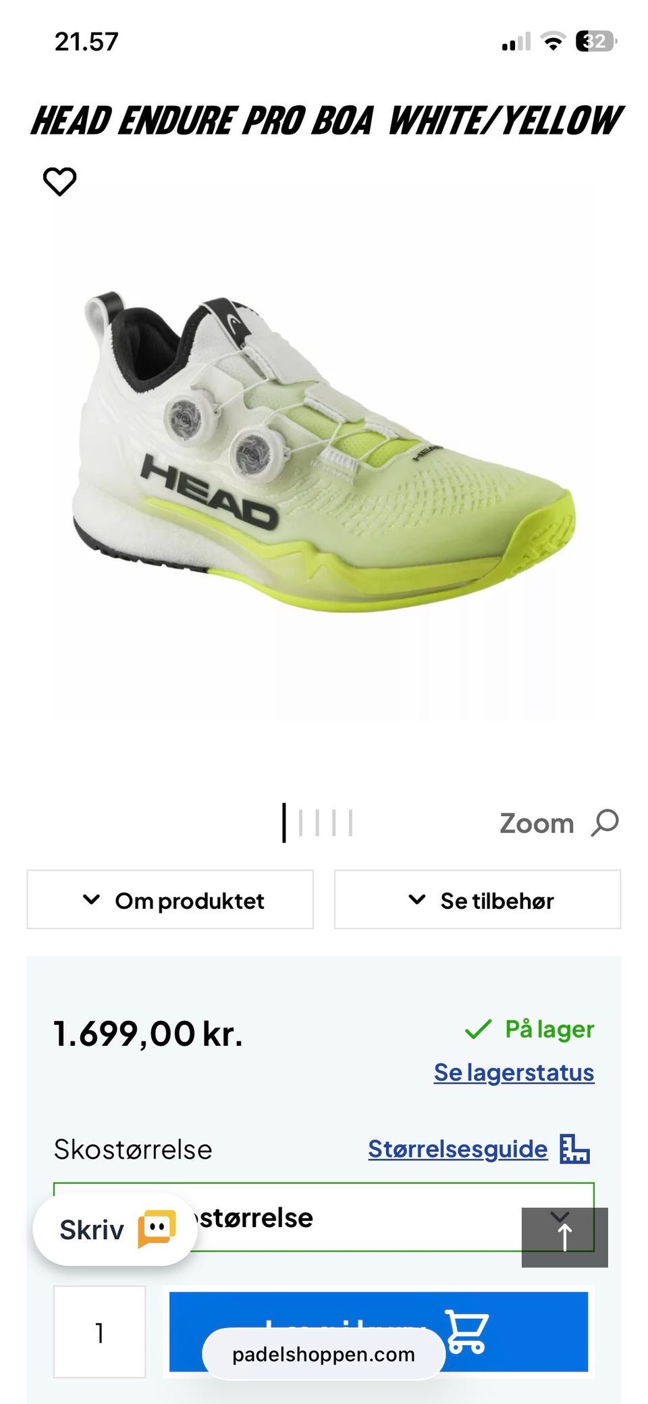Open the size guide ruler icon
The width and height of the screenshot is (648, 1404).
point(574,1149)
